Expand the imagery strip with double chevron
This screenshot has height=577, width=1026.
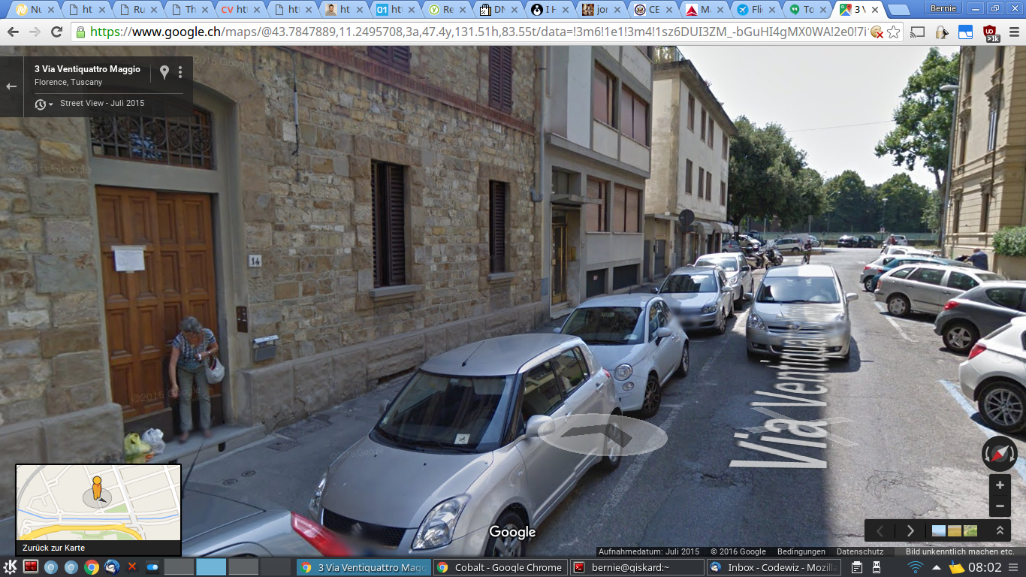point(1000,530)
